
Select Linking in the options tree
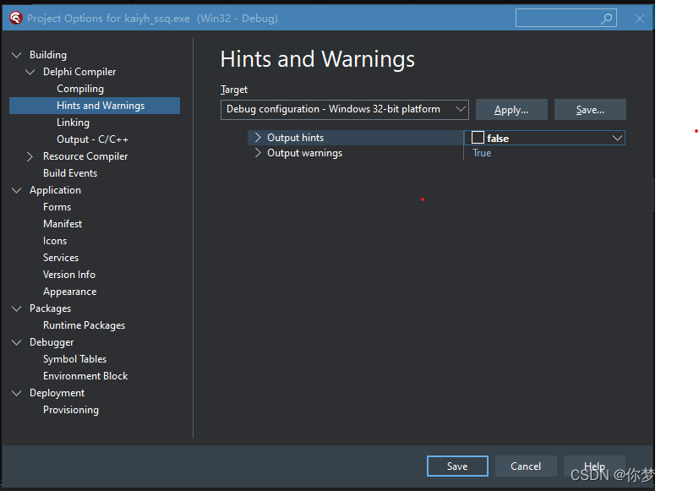(x=73, y=122)
